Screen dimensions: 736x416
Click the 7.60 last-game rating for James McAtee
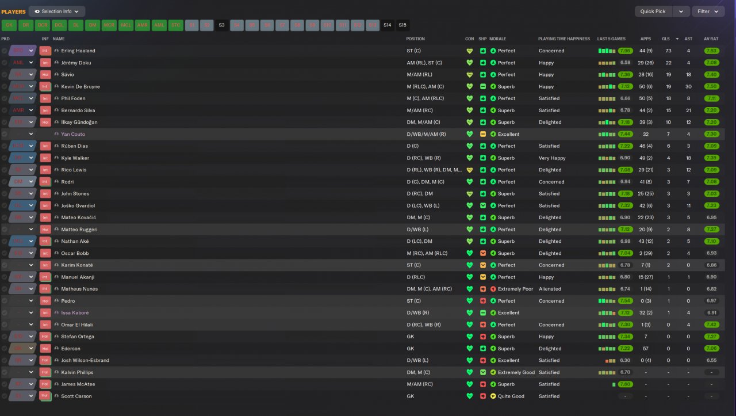pyautogui.click(x=626, y=384)
